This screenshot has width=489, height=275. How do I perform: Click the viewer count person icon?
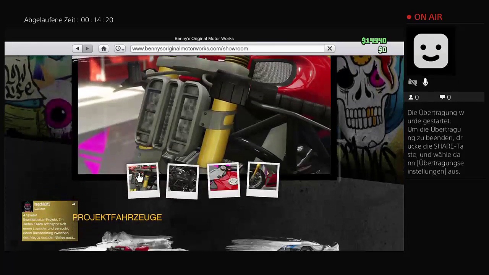coord(411,97)
